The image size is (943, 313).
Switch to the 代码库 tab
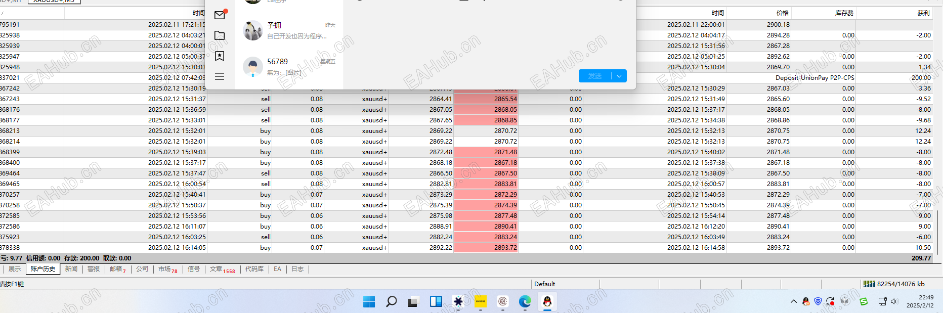pos(254,269)
